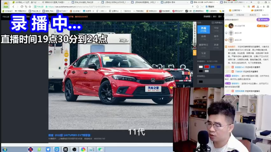Open the CapCut taskbar icon
Viewport: 271px width, 152px height.
click(x=65, y=149)
